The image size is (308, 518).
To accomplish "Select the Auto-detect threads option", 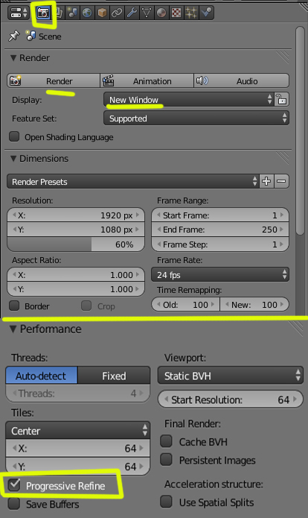I will (41, 376).
